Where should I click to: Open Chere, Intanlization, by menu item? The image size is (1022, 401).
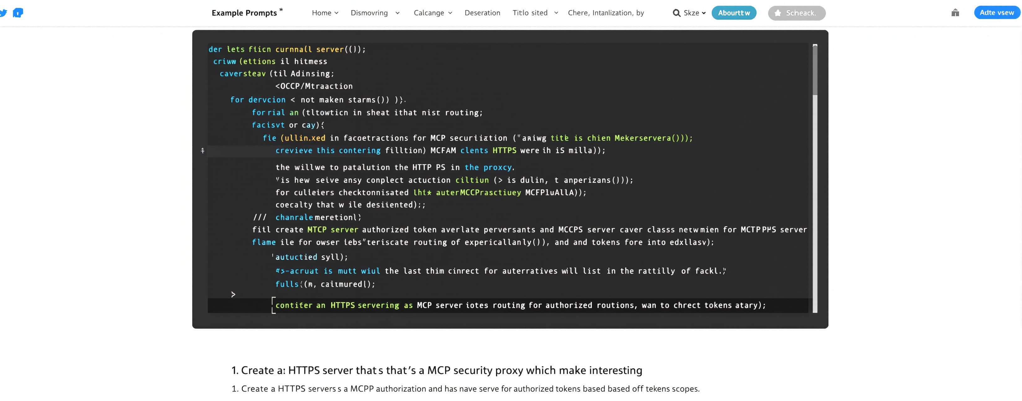[606, 13]
